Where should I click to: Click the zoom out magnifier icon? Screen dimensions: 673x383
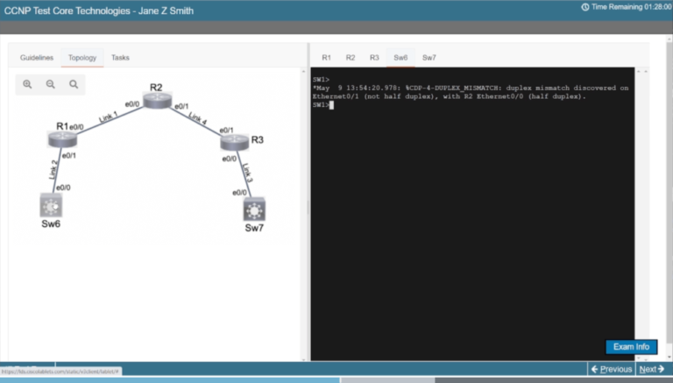pos(50,84)
